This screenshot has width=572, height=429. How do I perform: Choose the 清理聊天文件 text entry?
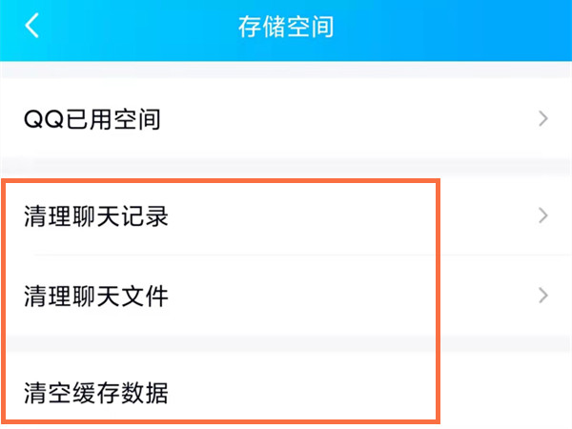click(96, 296)
